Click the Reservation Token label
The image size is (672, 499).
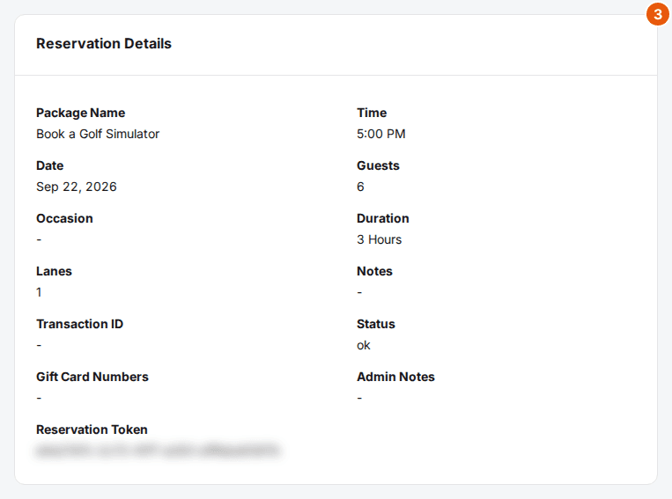click(92, 429)
